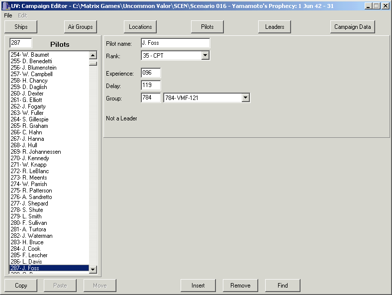The height and width of the screenshot is (295, 392).
Task: Click the Insert button
Action: point(198,286)
